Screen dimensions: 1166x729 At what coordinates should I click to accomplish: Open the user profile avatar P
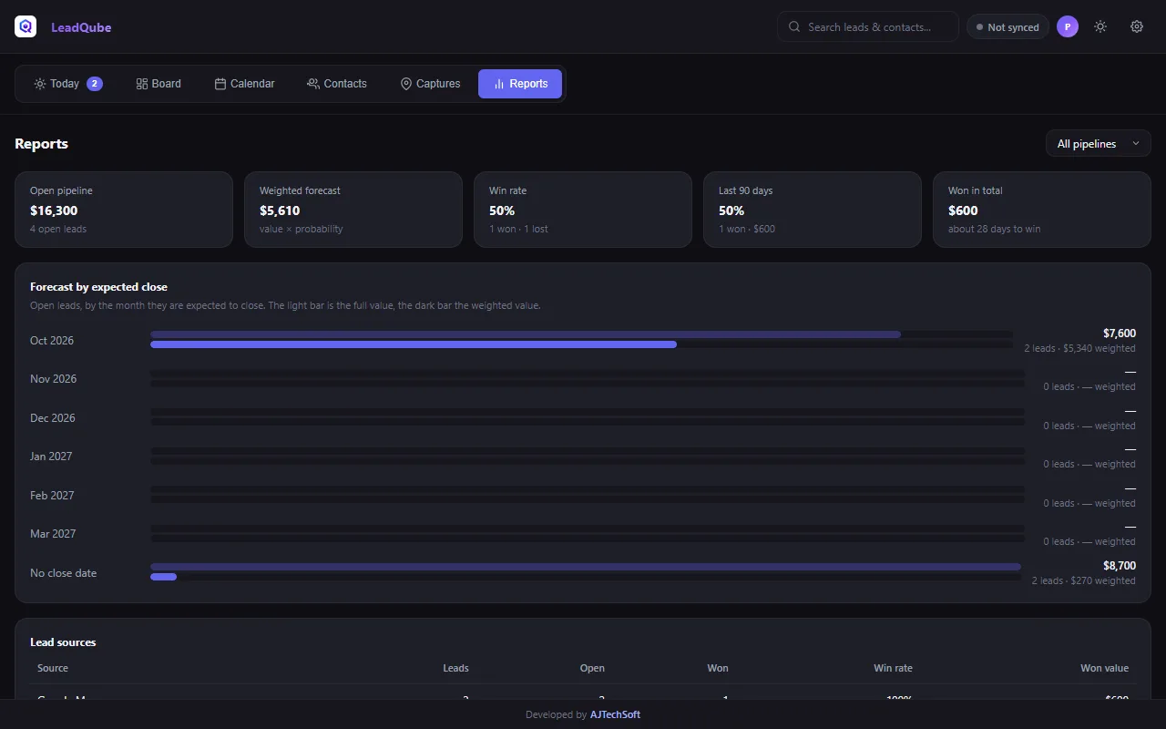[1068, 26]
